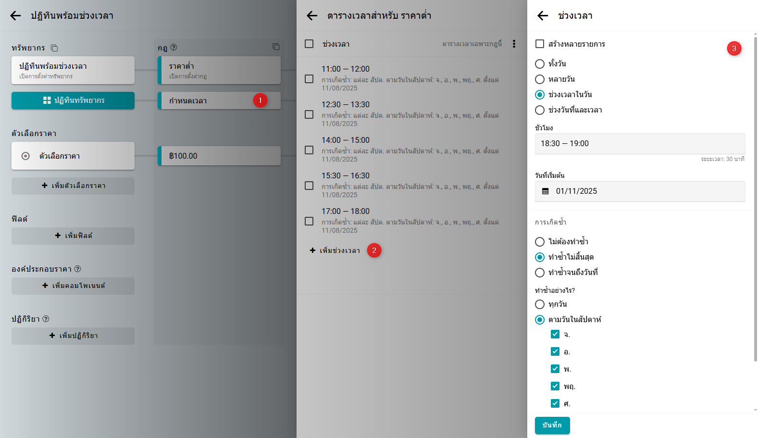Viewport: 758px width, 438px height.
Task: Click copy icon next to ทรัพยากร
Action: click(x=54, y=48)
